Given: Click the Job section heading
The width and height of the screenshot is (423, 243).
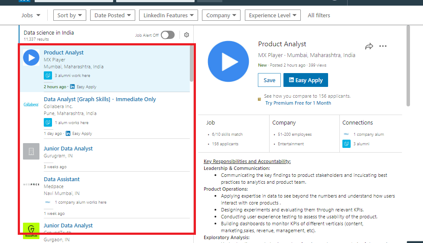Looking at the screenshot, I should tap(211, 123).
